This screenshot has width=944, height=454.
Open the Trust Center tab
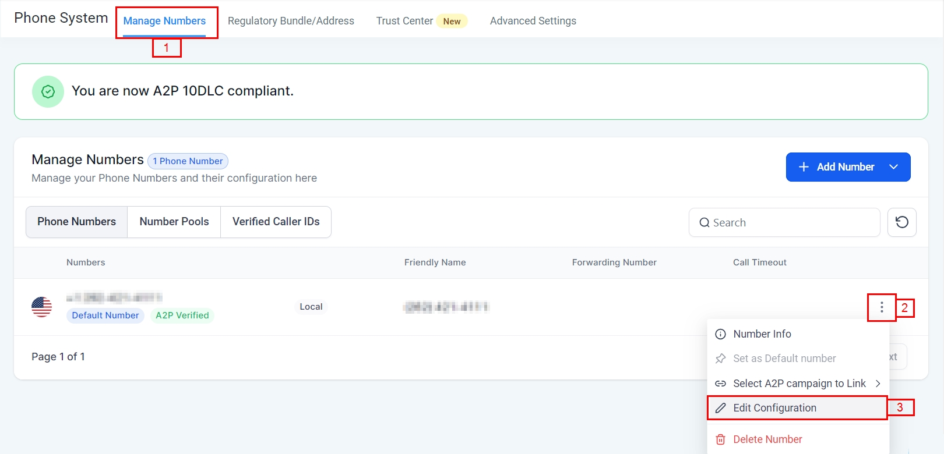coord(404,21)
